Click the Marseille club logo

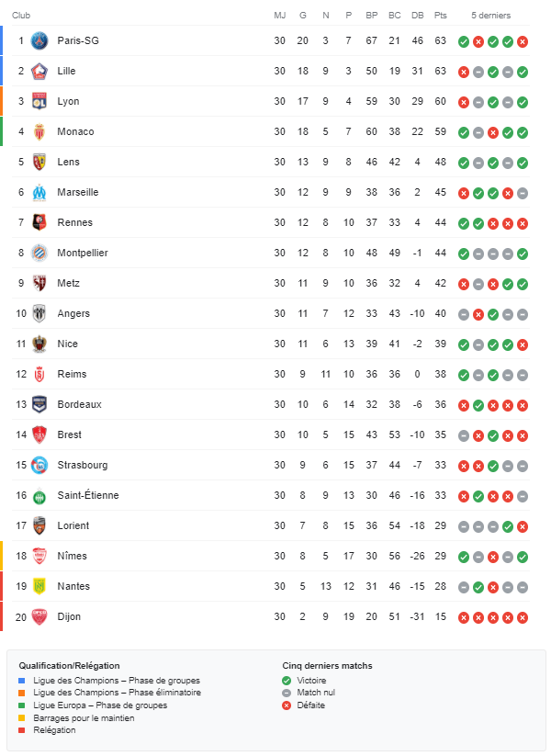(x=39, y=192)
